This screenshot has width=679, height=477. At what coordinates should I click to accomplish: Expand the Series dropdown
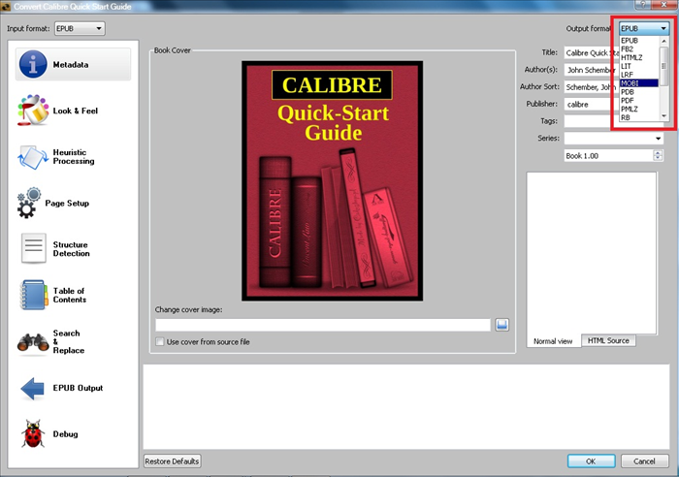(658, 139)
